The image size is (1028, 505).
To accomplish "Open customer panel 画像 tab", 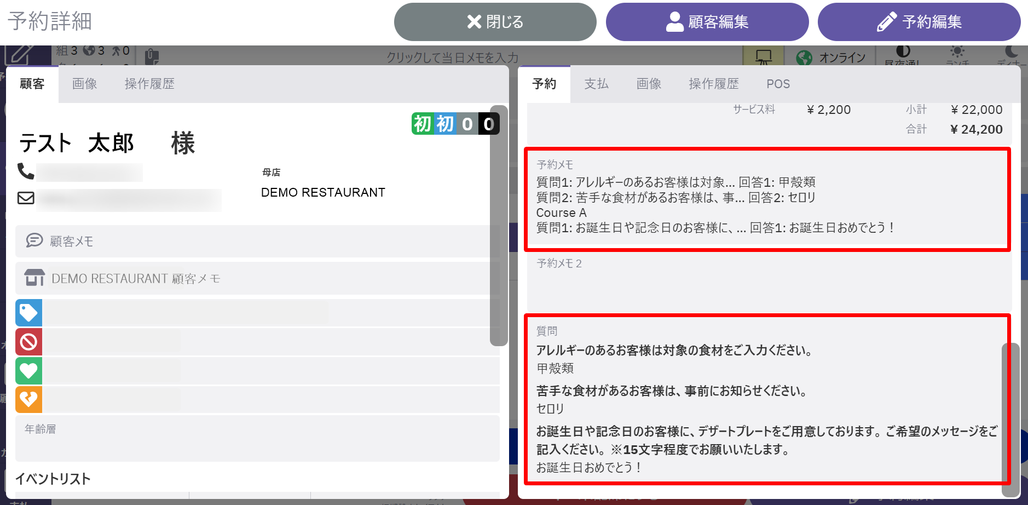I will coord(85,84).
